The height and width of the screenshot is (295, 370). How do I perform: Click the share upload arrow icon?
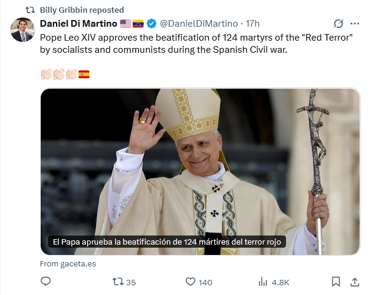tap(354, 282)
